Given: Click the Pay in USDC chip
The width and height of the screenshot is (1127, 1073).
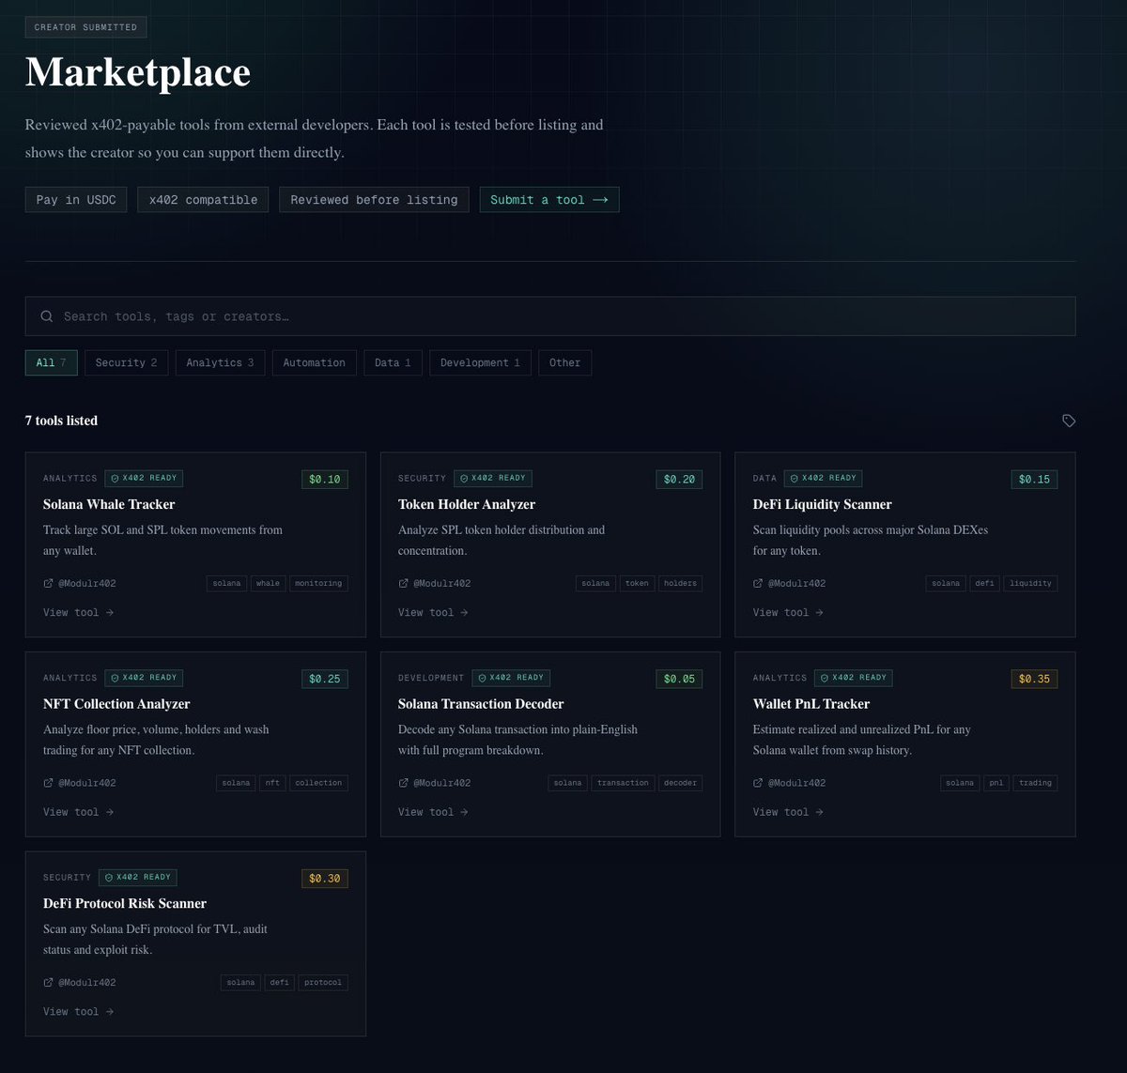Looking at the screenshot, I should pos(76,200).
